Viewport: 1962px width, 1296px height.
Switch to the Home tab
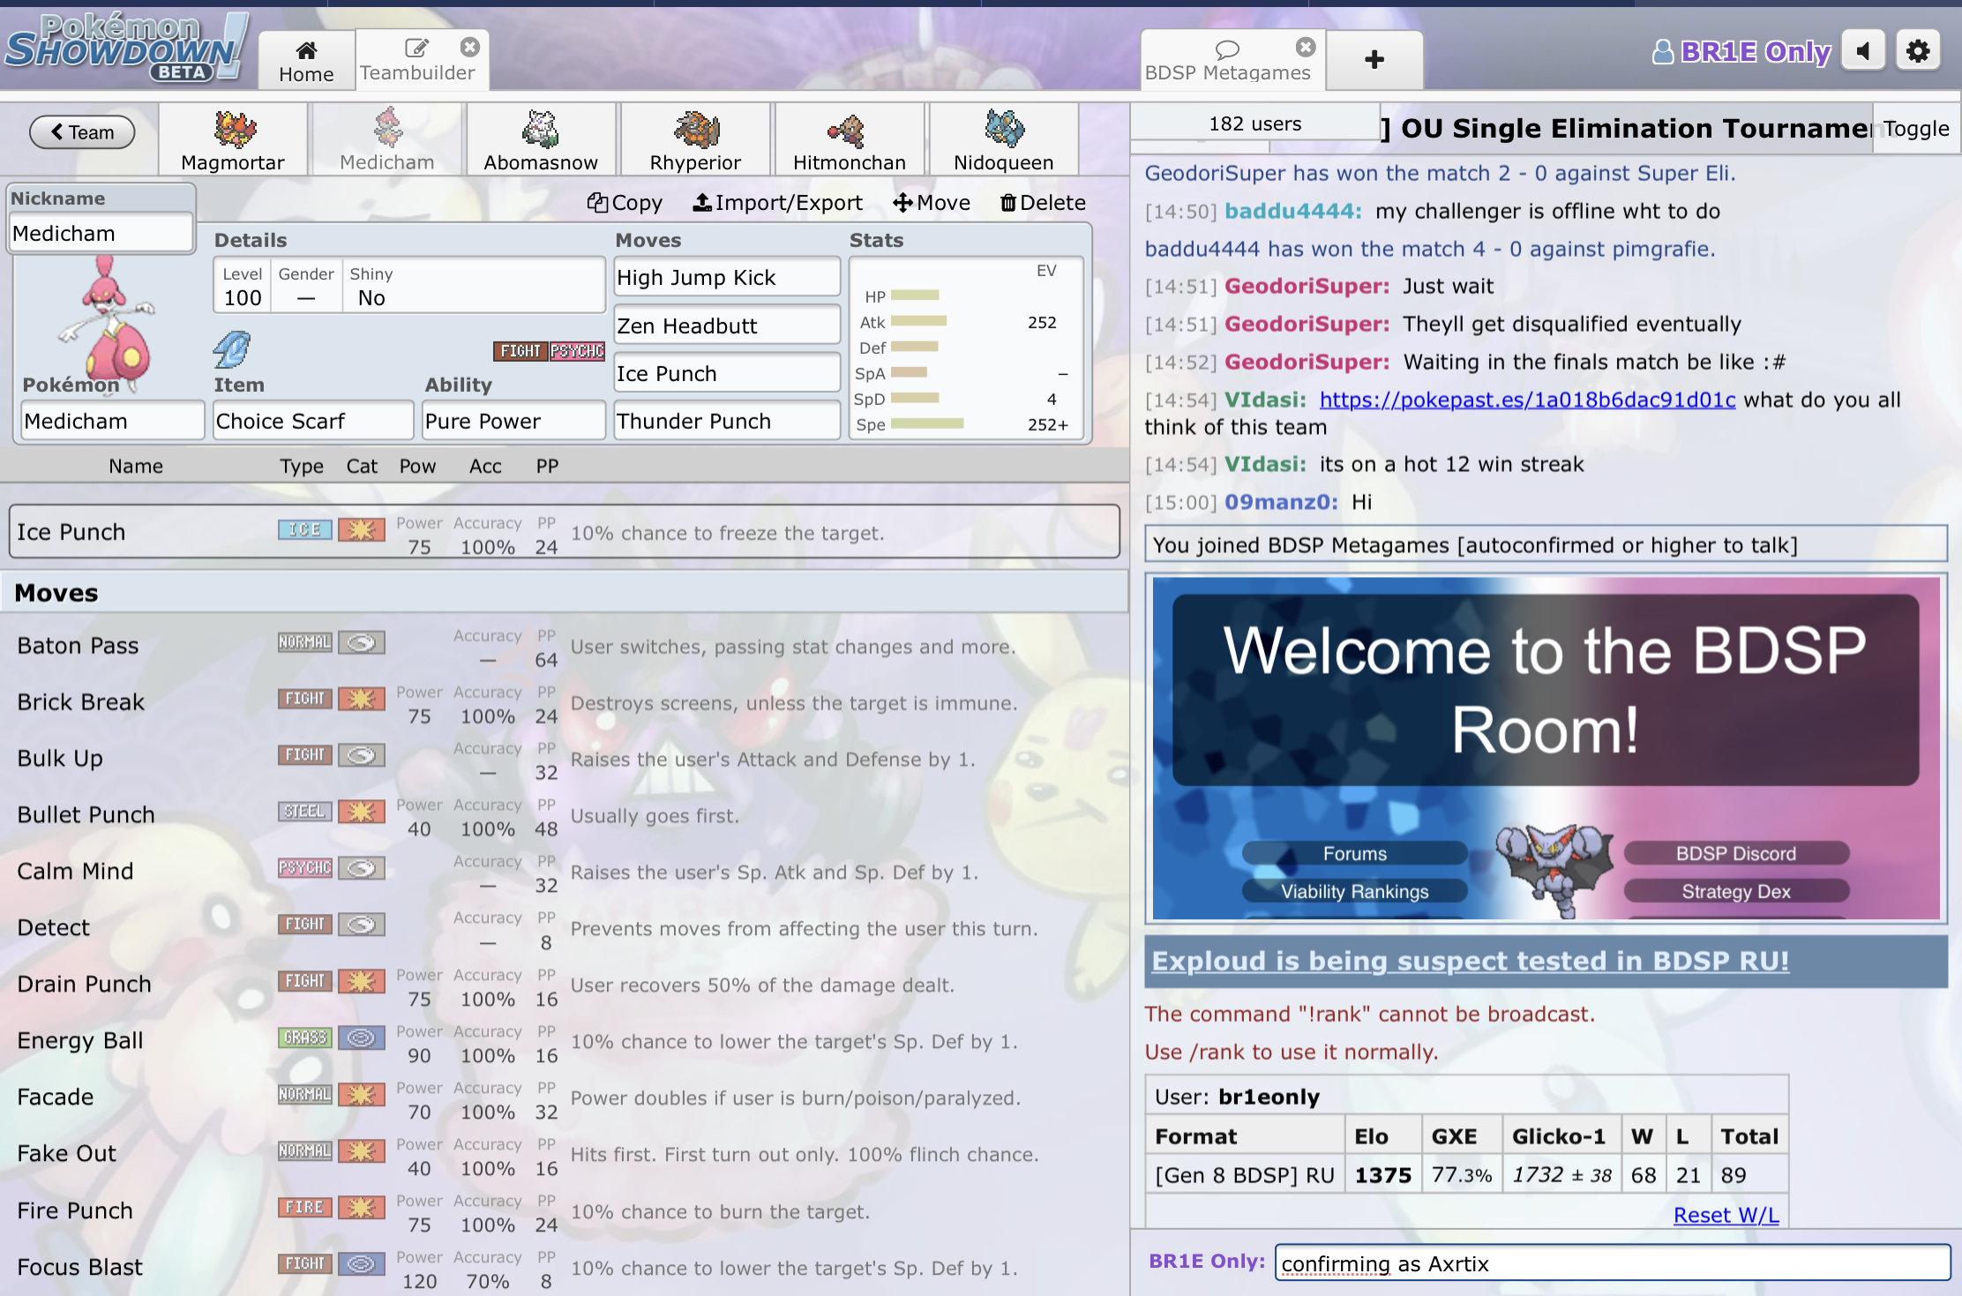(306, 60)
